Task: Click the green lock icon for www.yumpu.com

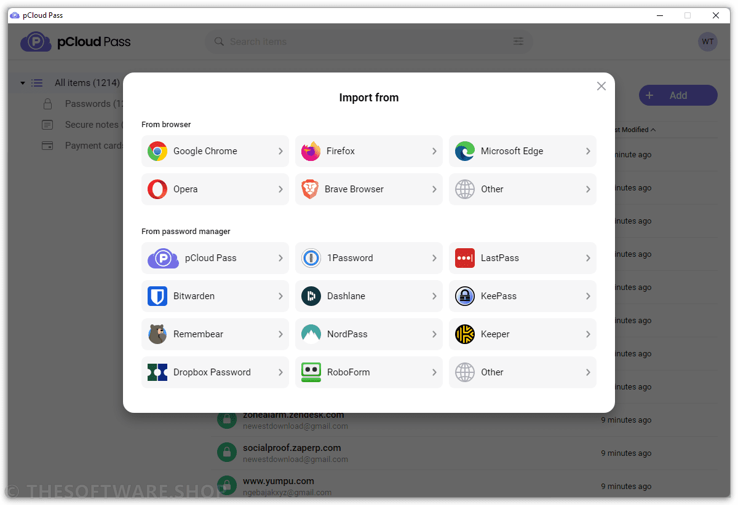Action: click(x=227, y=487)
